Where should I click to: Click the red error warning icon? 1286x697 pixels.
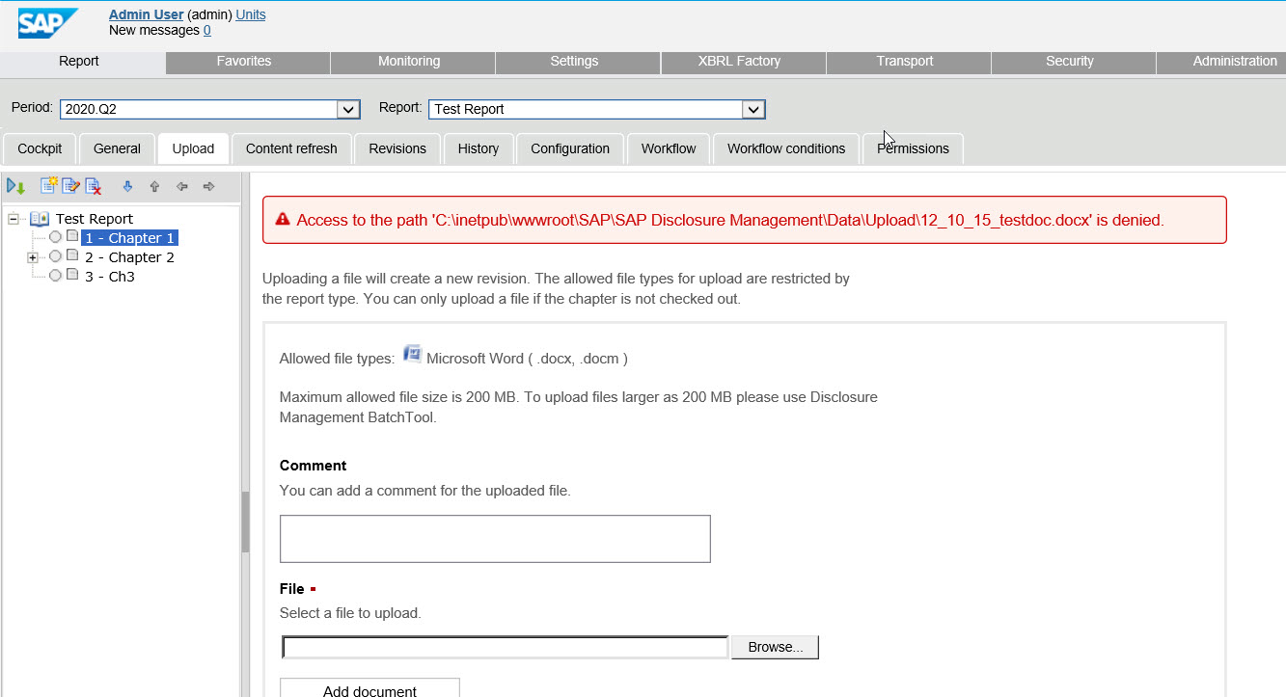coord(283,220)
